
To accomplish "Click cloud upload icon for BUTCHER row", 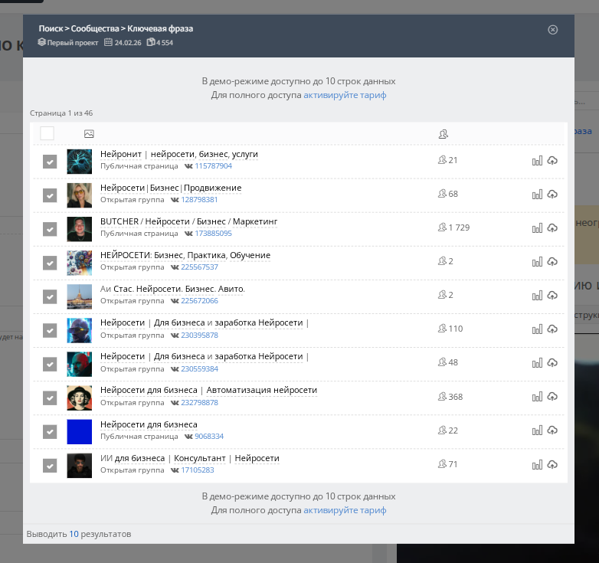I will click(552, 228).
